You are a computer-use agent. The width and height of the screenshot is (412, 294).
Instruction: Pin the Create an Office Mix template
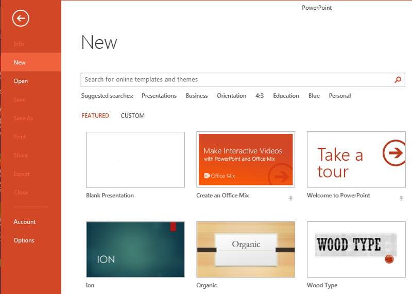(290, 198)
